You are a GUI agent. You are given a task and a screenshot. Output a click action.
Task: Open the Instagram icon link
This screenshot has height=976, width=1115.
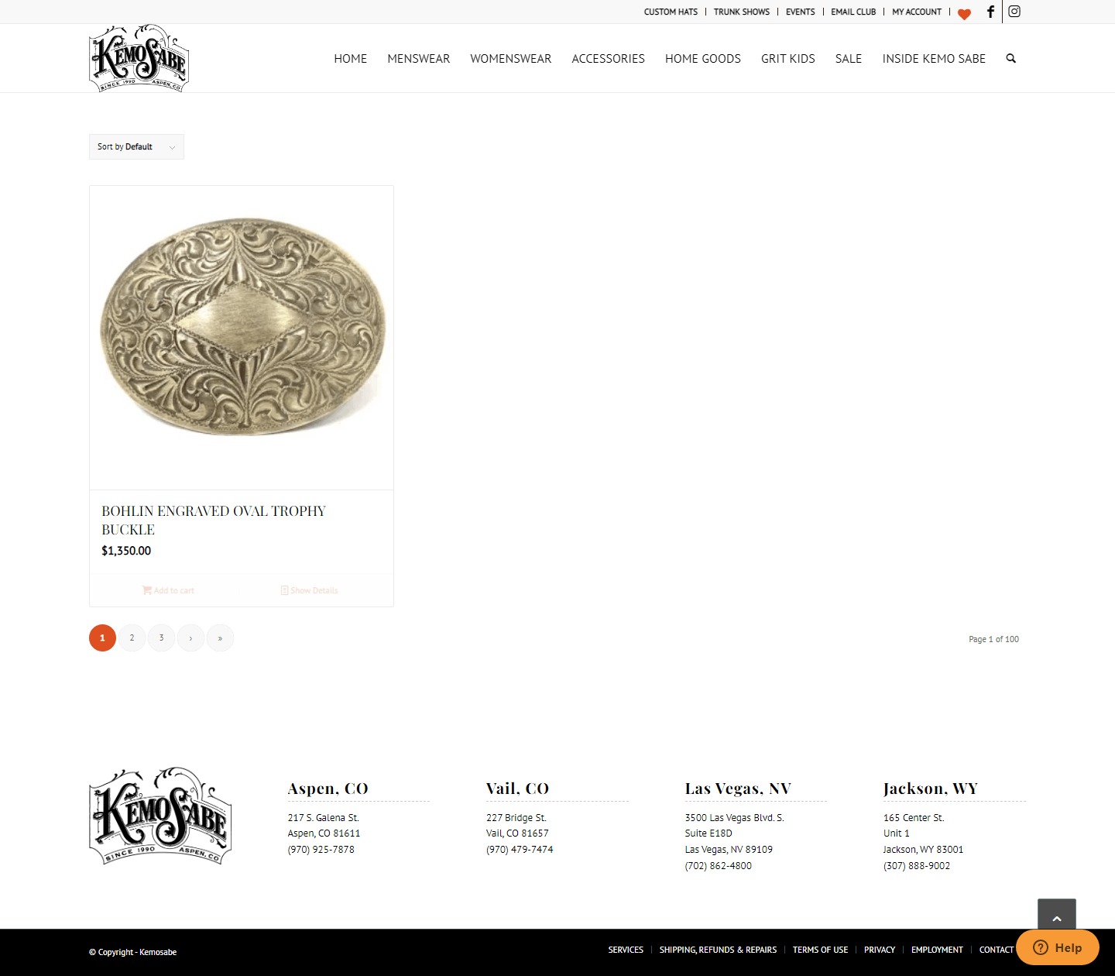click(1014, 12)
